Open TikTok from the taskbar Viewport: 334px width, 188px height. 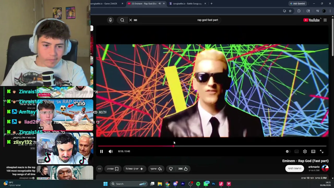221,184
